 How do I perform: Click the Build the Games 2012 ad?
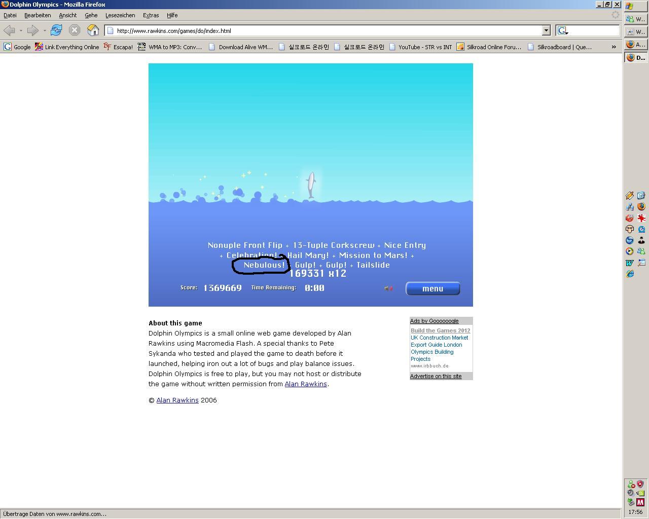(440, 330)
